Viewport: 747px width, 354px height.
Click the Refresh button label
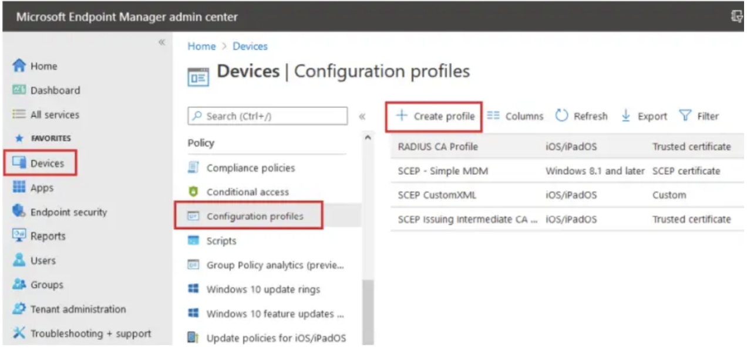(591, 116)
